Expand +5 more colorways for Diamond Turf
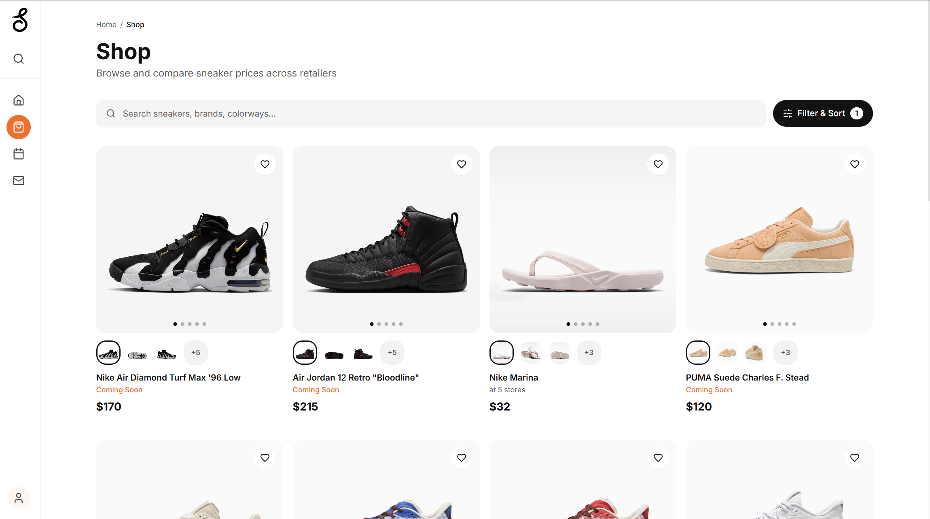 [x=196, y=353]
